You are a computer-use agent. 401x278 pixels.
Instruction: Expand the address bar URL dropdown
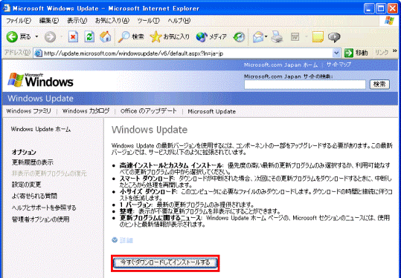coord(336,53)
